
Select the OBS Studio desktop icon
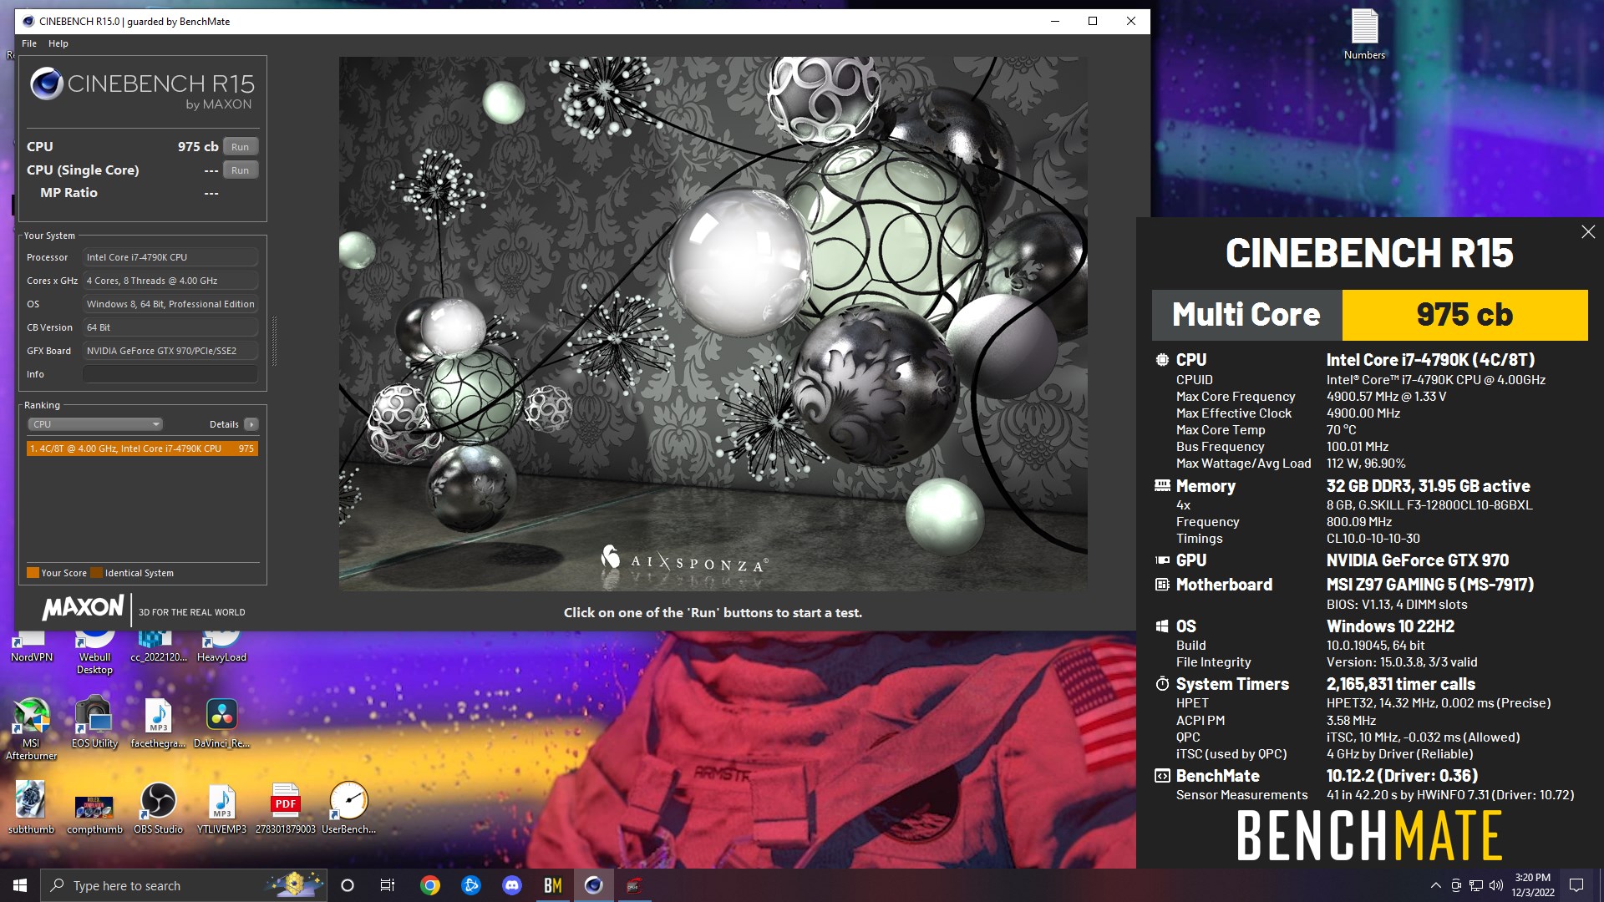pyautogui.click(x=158, y=808)
